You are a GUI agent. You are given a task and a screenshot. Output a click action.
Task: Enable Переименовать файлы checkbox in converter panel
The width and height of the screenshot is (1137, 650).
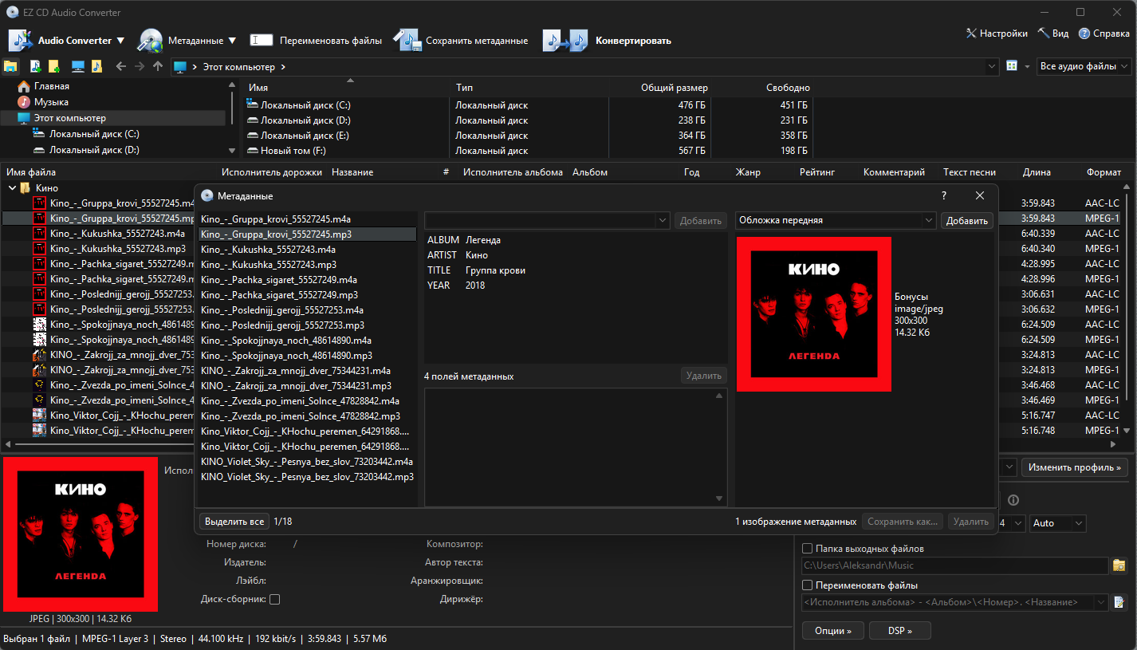(807, 585)
